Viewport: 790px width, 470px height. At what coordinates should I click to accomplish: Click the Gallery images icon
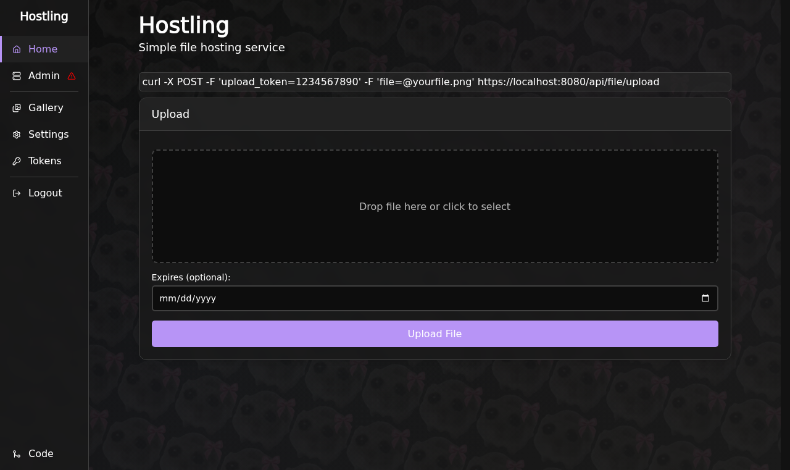[x=17, y=108]
